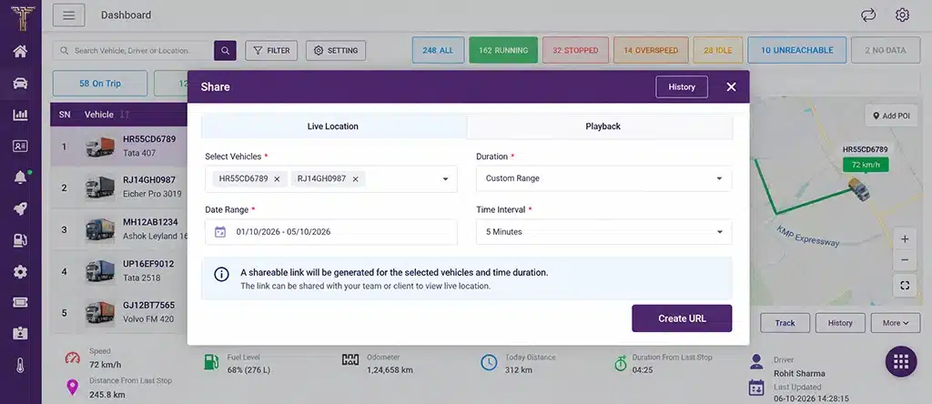
Task: Click the Vehicle column sort arrows
Action: coord(125,114)
